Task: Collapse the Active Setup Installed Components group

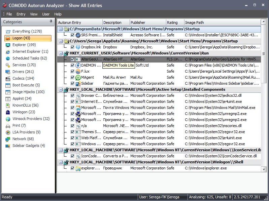Action: (61, 89)
